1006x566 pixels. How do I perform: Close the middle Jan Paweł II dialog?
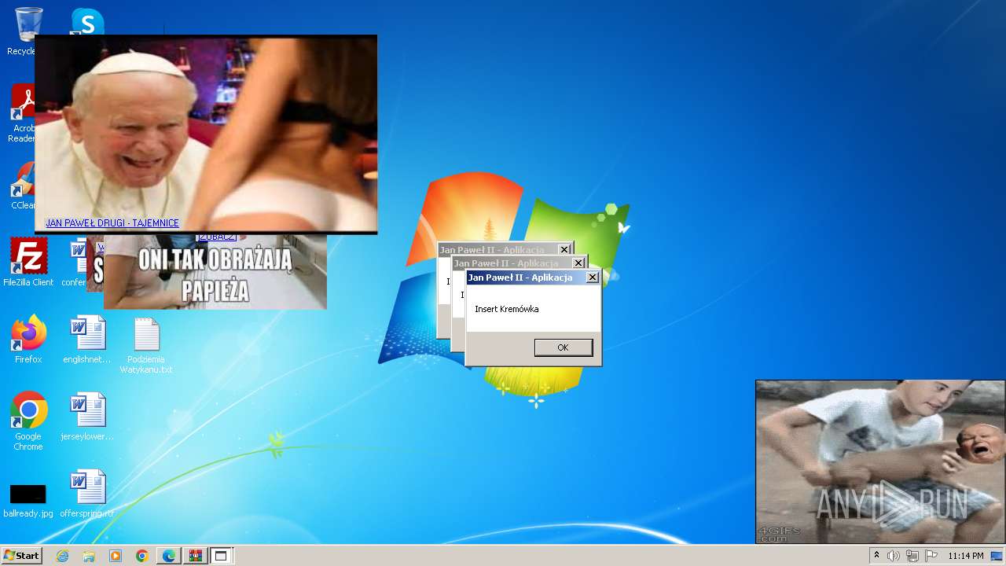(578, 263)
